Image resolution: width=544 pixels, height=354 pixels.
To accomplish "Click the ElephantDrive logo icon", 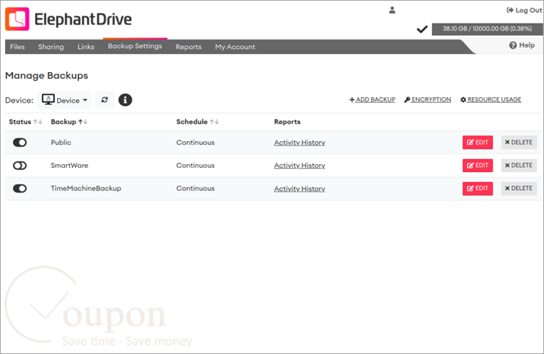I will tap(17, 19).
